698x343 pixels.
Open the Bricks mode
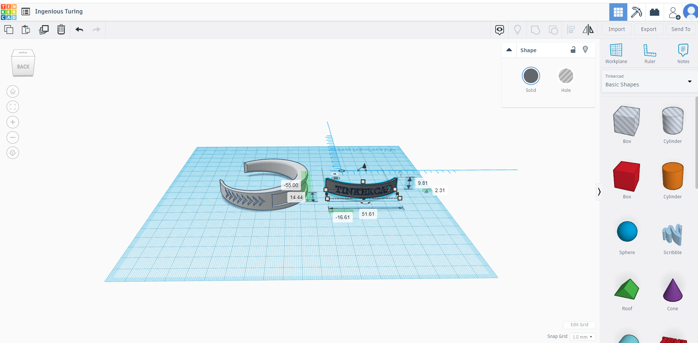[655, 12]
